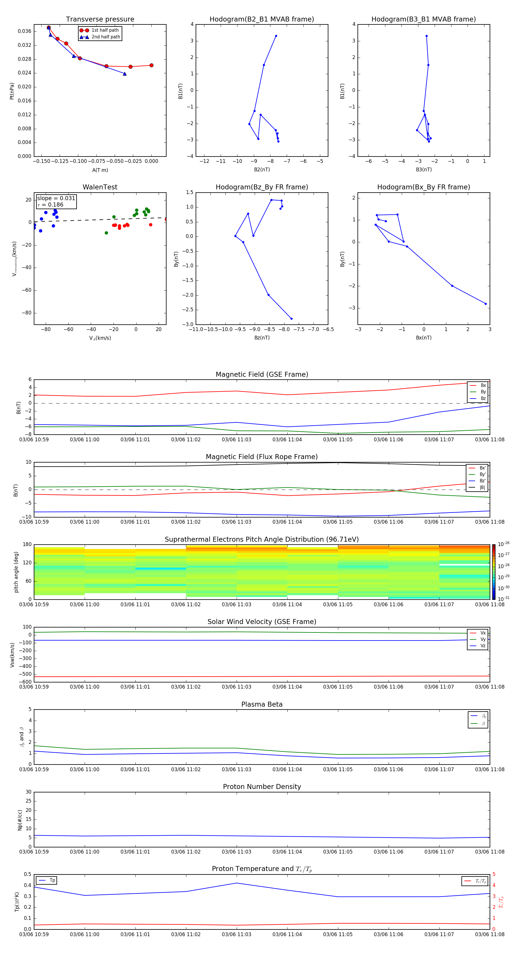Image resolution: width=524 pixels, height=960 pixels.
Task: Click the 'Hodogram(Bx_By FR frame)' title
Action: pos(424,187)
